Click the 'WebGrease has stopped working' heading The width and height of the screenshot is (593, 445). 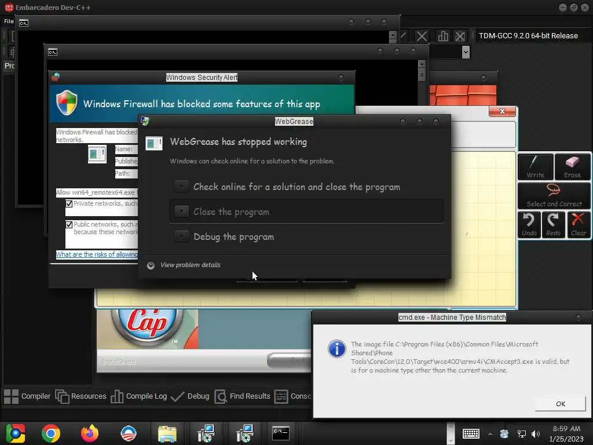239,141
